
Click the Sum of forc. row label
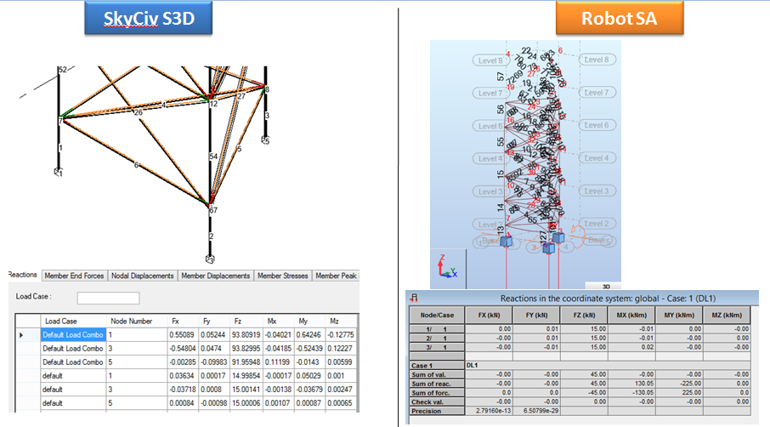point(437,393)
